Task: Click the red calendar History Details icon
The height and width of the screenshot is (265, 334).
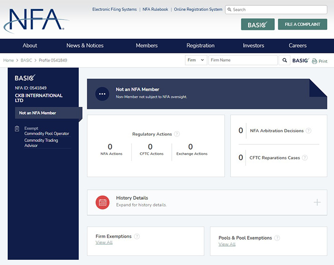Action: (103, 202)
